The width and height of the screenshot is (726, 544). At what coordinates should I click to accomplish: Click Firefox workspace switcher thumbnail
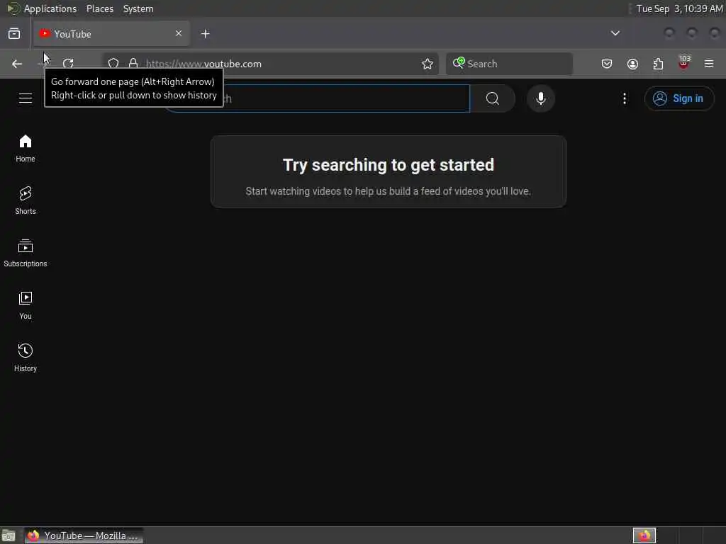pyautogui.click(x=644, y=535)
